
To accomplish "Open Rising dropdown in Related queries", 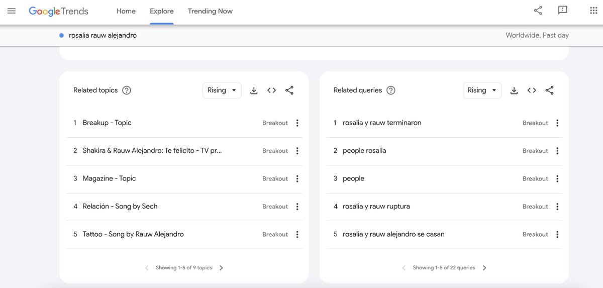I will tap(482, 90).
